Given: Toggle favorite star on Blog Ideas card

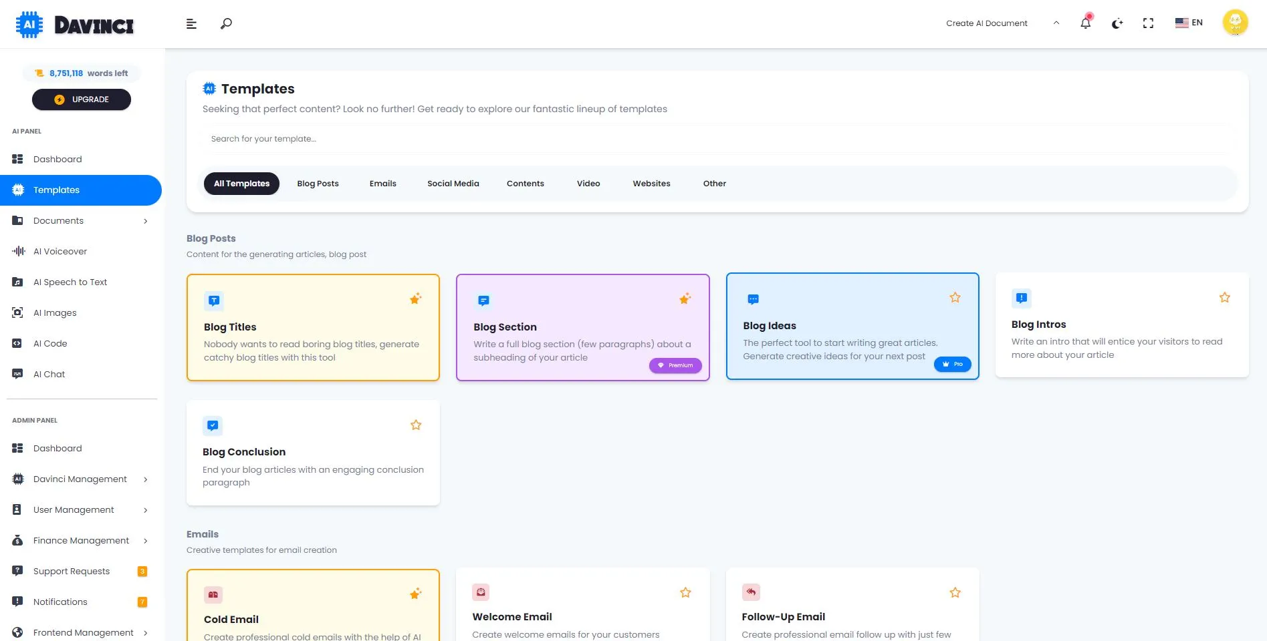Looking at the screenshot, I should (x=955, y=298).
